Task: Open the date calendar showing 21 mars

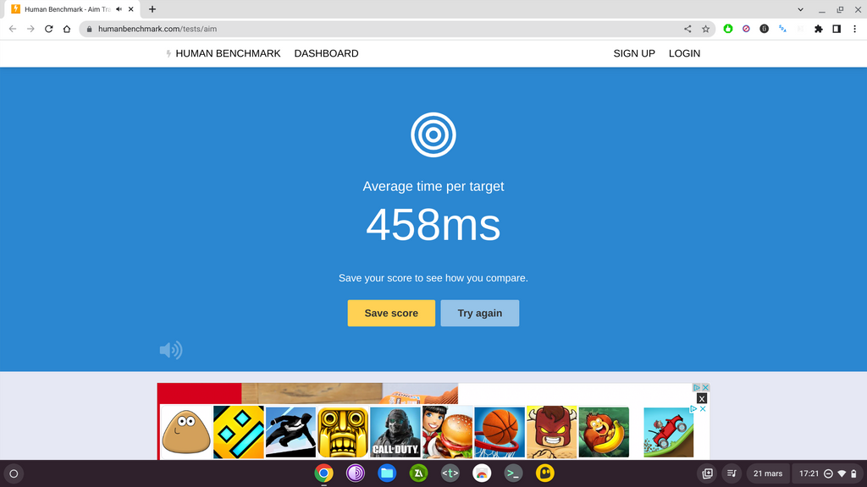Action: [768, 473]
